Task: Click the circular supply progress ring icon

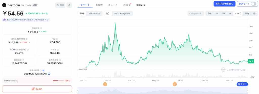Action: tap(49, 74)
